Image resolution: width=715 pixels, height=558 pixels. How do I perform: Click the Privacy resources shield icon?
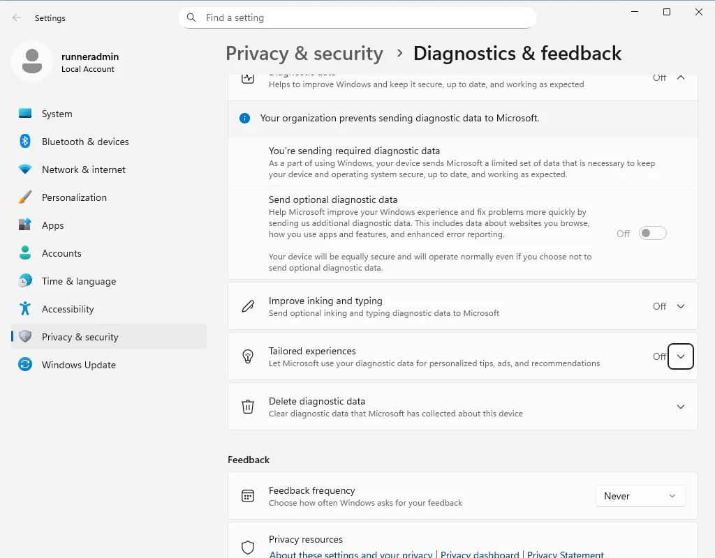click(248, 547)
